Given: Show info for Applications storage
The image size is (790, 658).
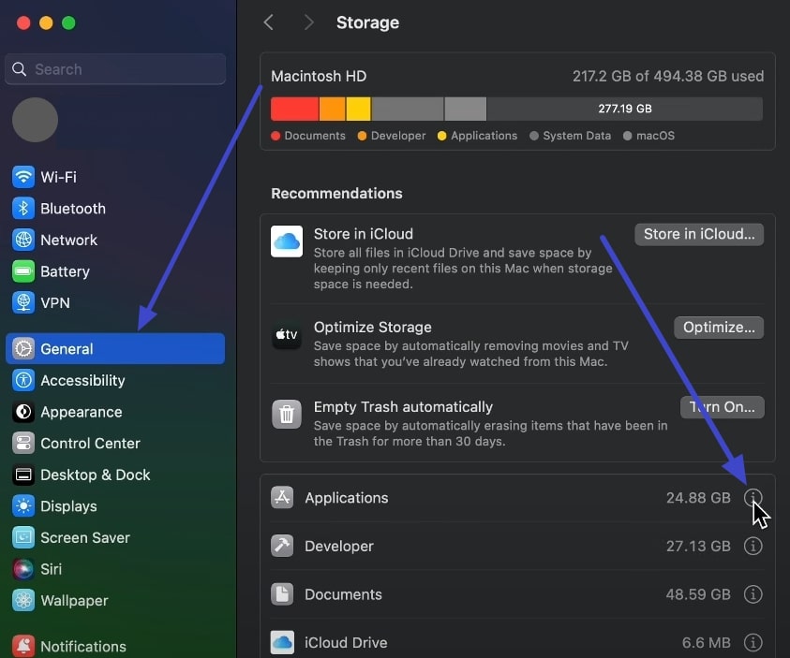Looking at the screenshot, I should [753, 498].
